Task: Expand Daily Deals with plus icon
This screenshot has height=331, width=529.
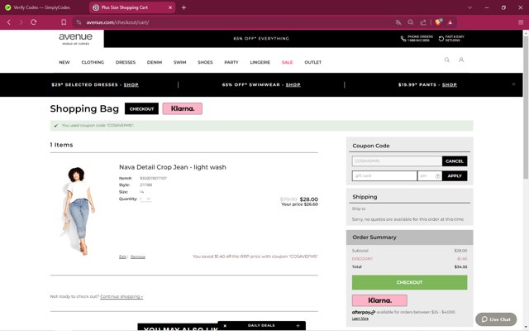Action: click(x=298, y=325)
